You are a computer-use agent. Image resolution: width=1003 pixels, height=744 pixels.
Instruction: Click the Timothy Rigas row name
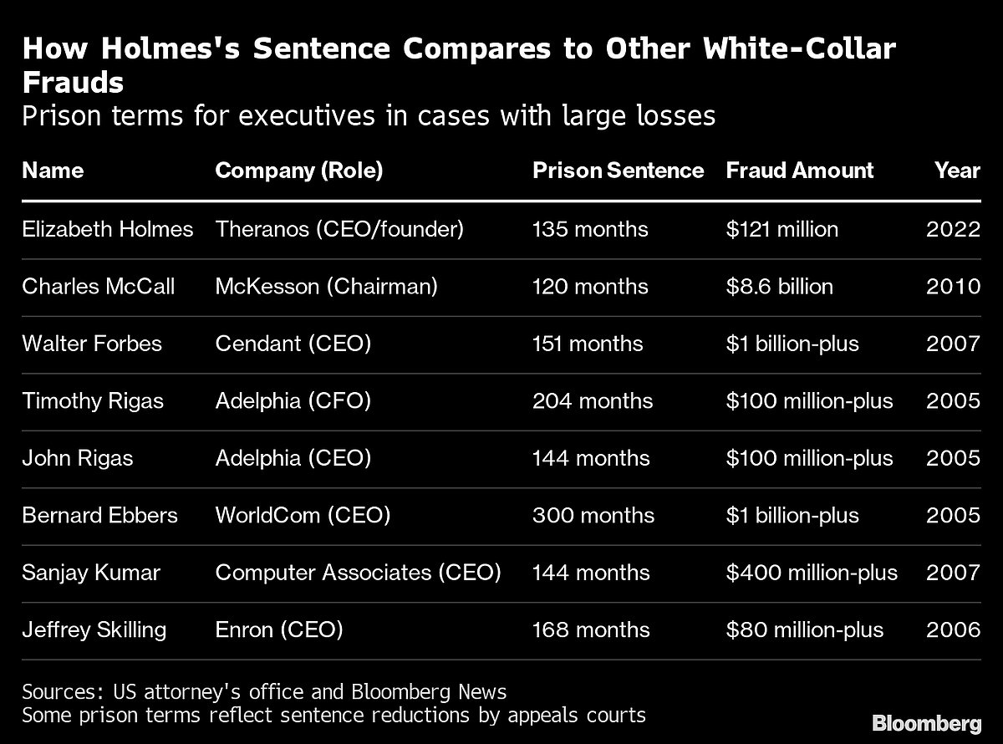[x=93, y=401]
